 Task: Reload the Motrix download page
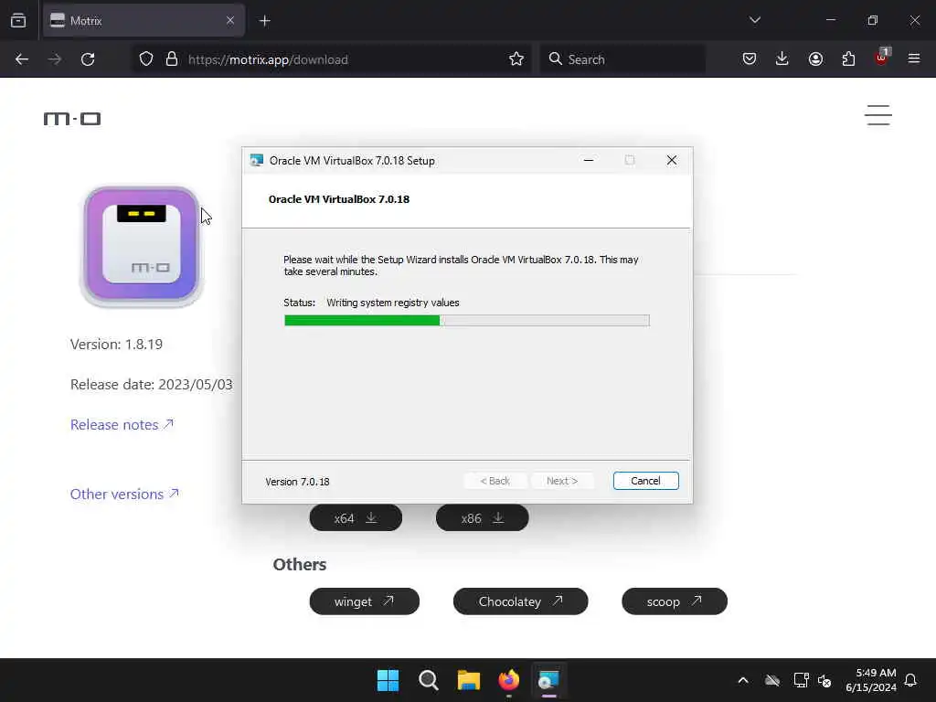coord(88,59)
